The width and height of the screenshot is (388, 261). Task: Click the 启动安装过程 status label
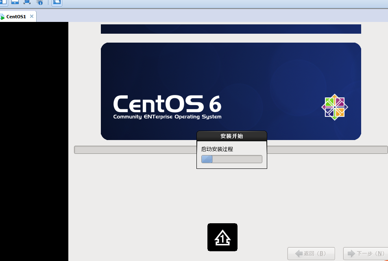[217, 149]
